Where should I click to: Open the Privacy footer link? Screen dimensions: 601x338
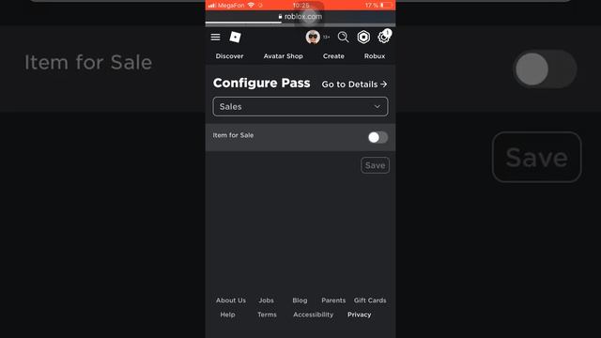pyautogui.click(x=359, y=315)
